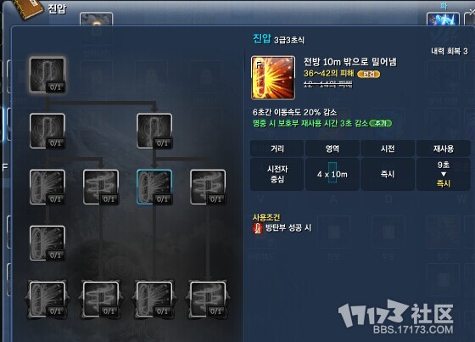Select the 영역 column header
The image size is (475, 342).
pos(332,149)
